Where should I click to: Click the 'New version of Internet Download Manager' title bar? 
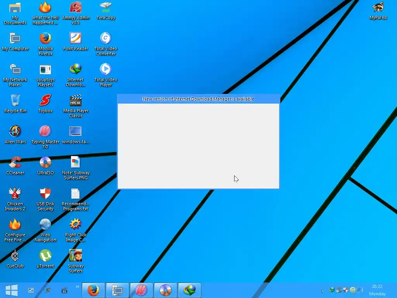click(x=198, y=99)
